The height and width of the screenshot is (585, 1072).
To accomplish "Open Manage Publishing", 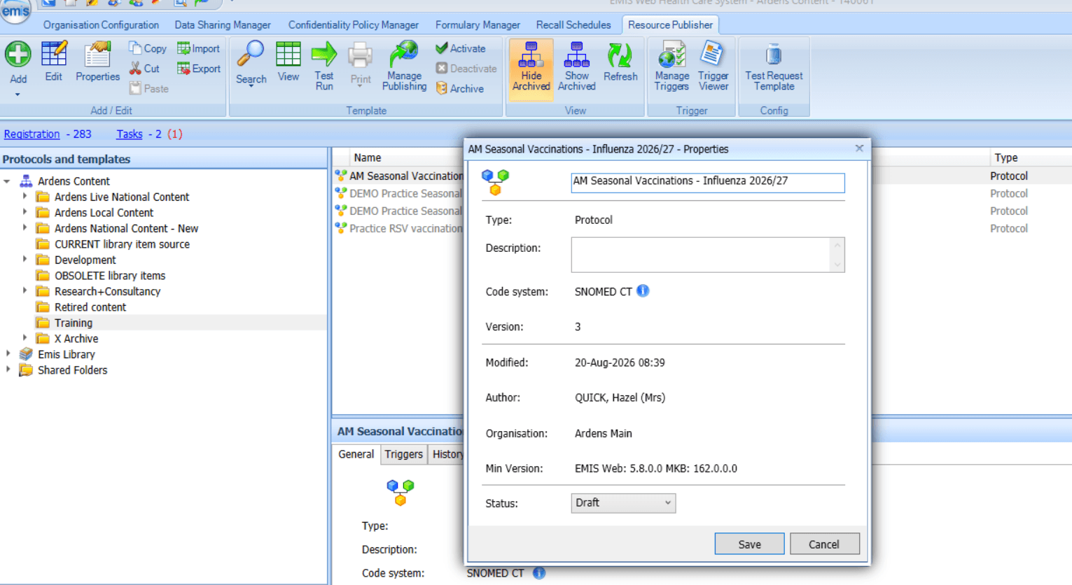I will pyautogui.click(x=404, y=66).
